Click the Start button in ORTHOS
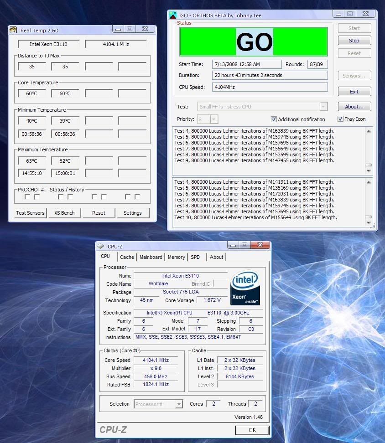 click(354, 28)
